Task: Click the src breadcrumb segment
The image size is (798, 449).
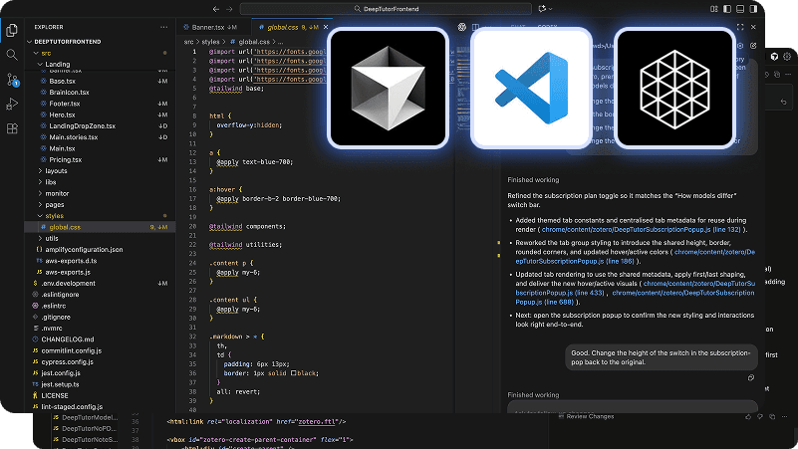Action: [x=188, y=42]
